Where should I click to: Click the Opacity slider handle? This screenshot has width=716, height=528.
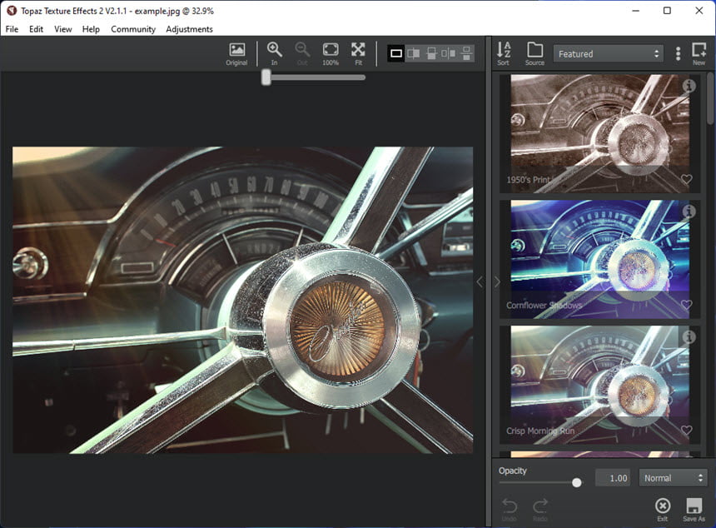click(x=577, y=482)
